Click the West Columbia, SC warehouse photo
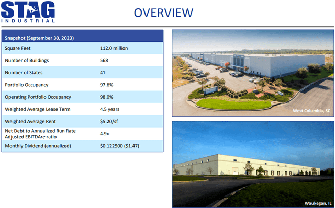The height and width of the screenshot is (208, 335). [253, 73]
